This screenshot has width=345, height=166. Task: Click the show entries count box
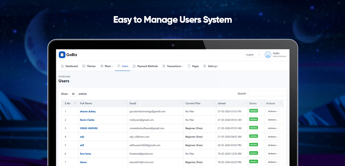click(73, 94)
